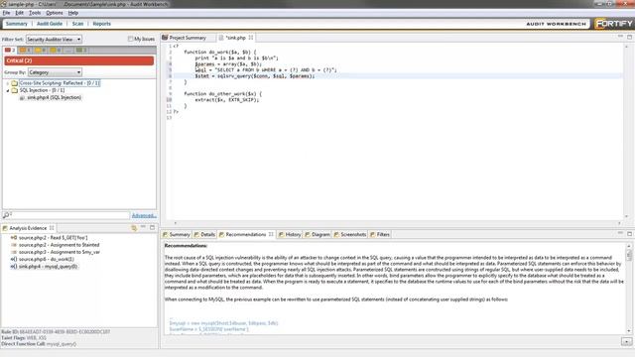635x357 pixels.
Task: Select the Analysis Evidence tab
Action: pos(28,228)
